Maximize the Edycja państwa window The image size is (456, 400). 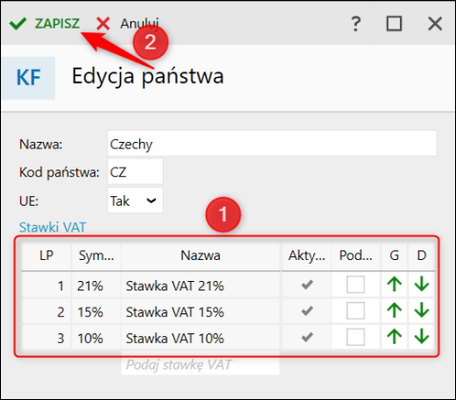[394, 24]
